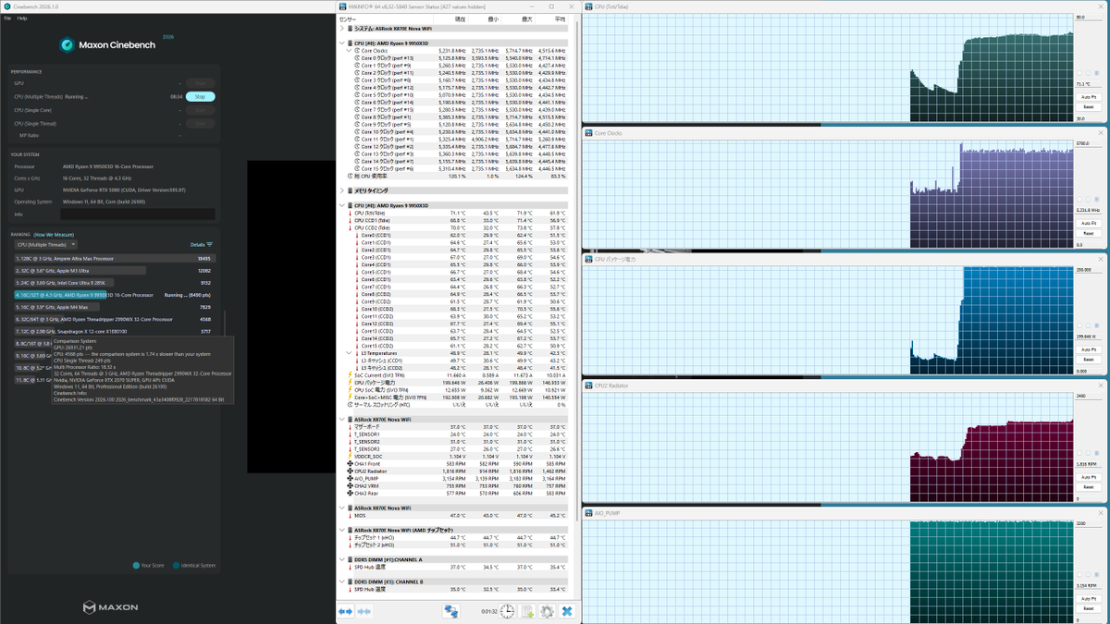Click the T_SENSOR1 sensor row
Viewport: 1110px width, 624px height.
(457, 434)
